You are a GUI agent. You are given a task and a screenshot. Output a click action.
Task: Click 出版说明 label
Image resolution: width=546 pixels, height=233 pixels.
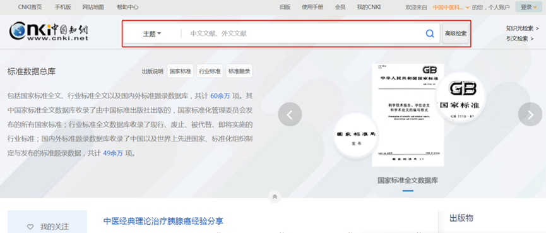[x=152, y=71]
